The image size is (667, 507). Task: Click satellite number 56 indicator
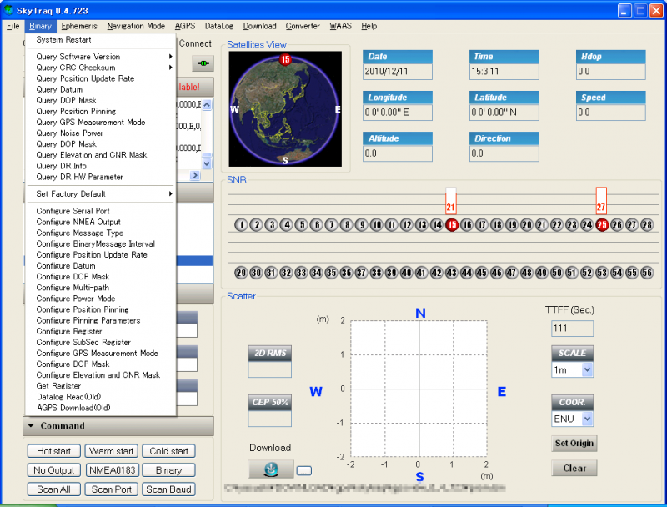647,273
